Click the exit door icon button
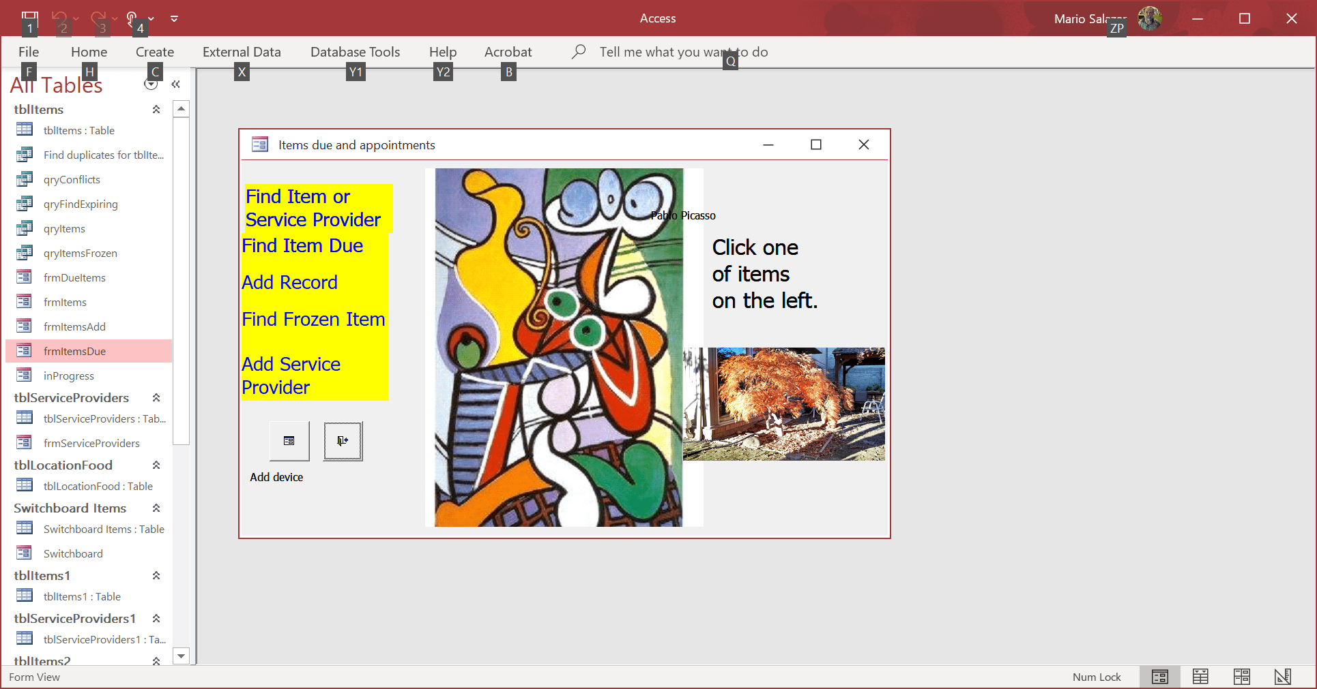The width and height of the screenshot is (1317, 689). click(343, 441)
